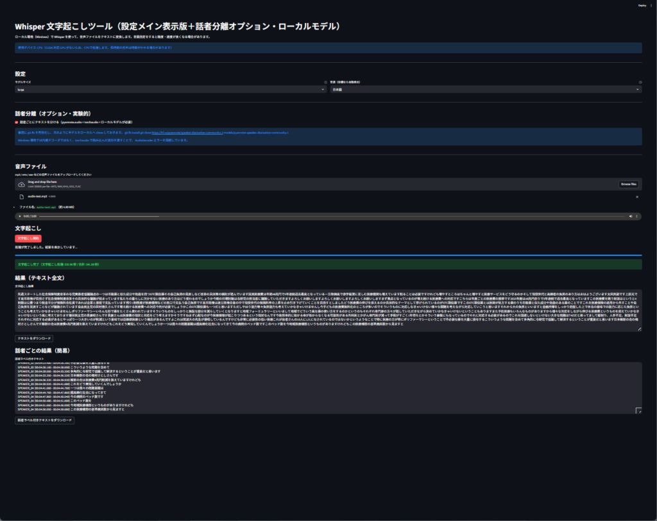Click the audio player play button
This screenshot has width=657, height=521.
click(19, 216)
